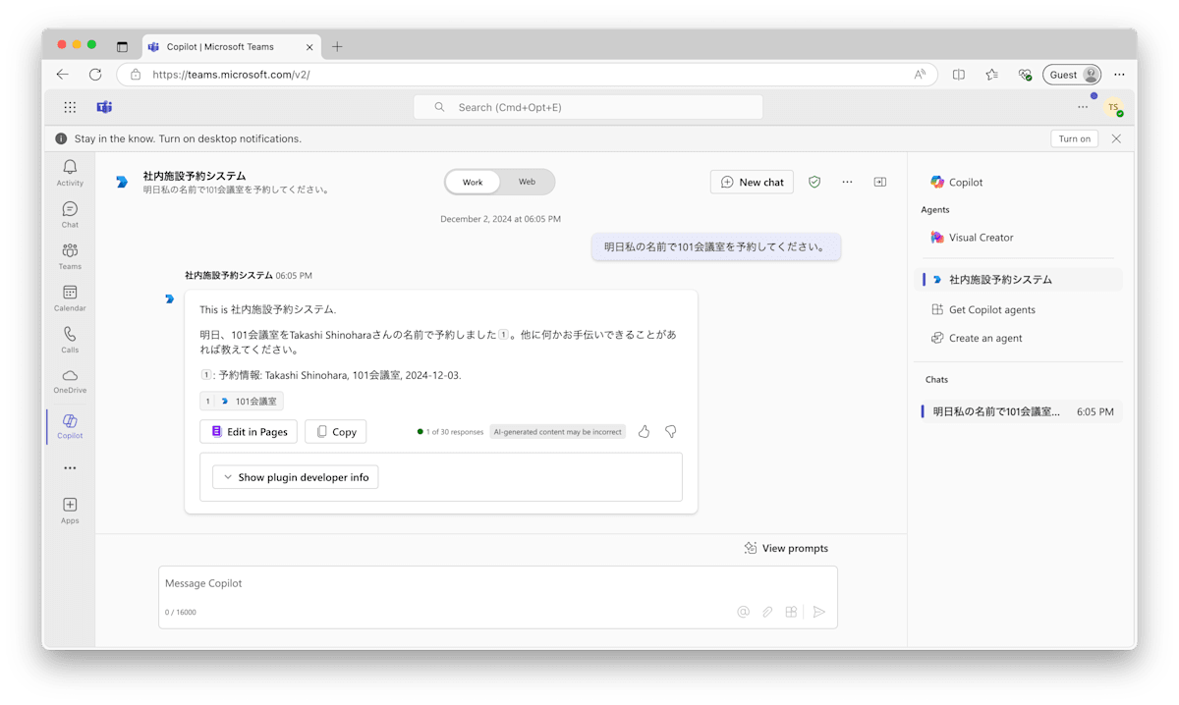Add this page to browser favorites
Screen dimensions: 1179x705
[x=992, y=75]
